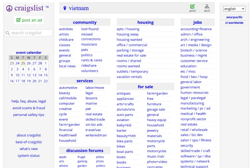Open help, faq, abuse, legal link
252x168 pixels.
click(x=29, y=101)
